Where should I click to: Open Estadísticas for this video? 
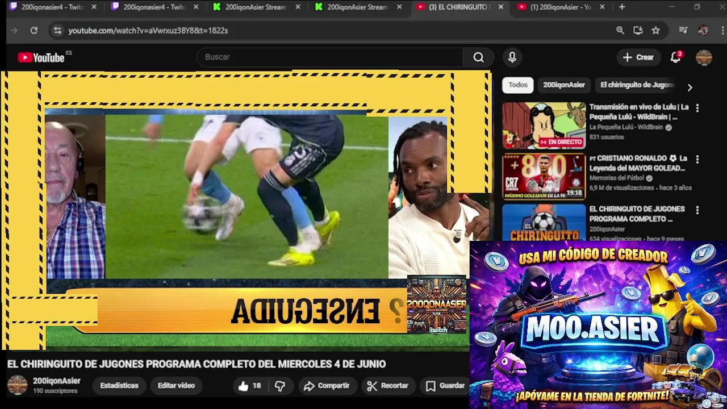point(119,386)
